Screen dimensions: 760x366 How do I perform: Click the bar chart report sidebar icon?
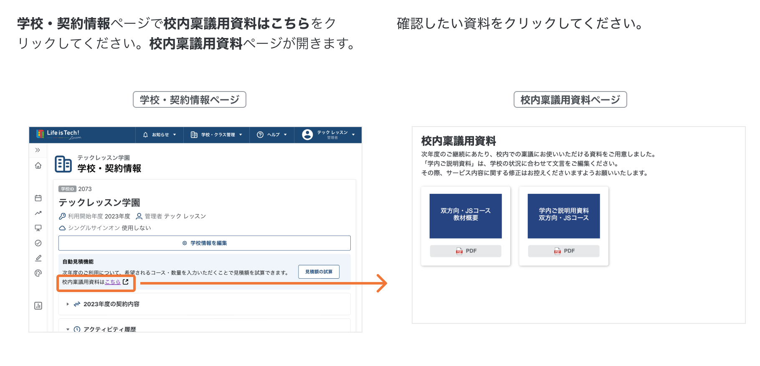pyautogui.click(x=38, y=306)
